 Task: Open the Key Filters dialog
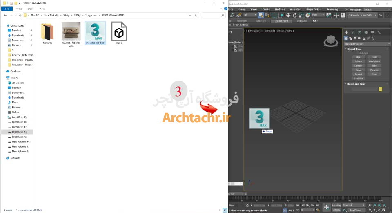pyautogui.click(x=356, y=210)
